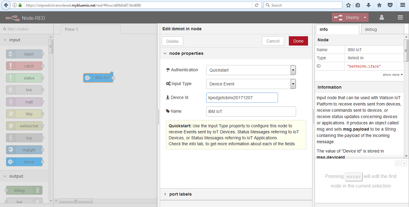Click the filter nodes search box
Viewport: 409px width, 207px height.
coord(27,29)
